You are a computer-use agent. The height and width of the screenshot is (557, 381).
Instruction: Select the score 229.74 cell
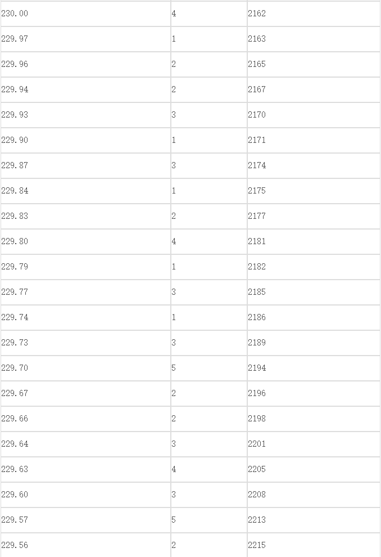pos(85,317)
